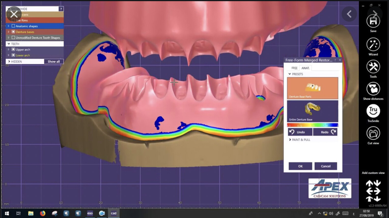Open the Wizard tool
Image resolution: width=389 pixels, height=218 pixels.
click(373, 45)
